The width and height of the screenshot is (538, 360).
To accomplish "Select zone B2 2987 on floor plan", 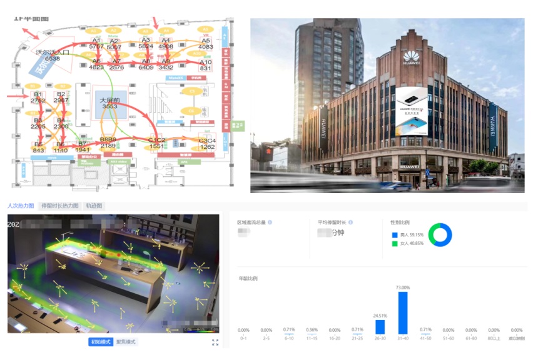I will pos(61,97).
